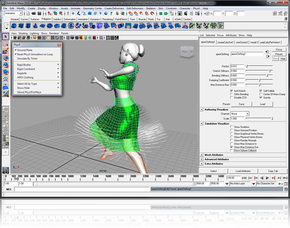Image resolution: width=290 pixels, height=228 pixels.
Task: Choose the four-pane layout icon
Action: coord(5,117)
